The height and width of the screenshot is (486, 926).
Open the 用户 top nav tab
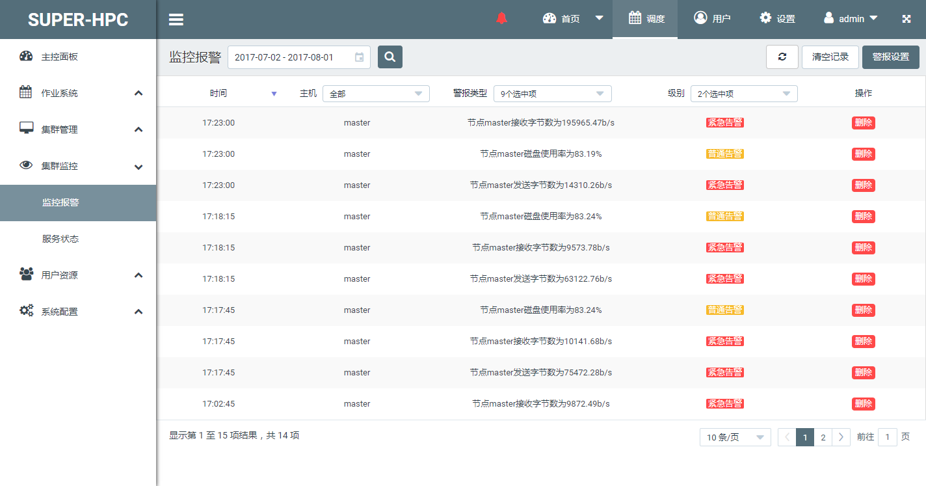pyautogui.click(x=711, y=19)
